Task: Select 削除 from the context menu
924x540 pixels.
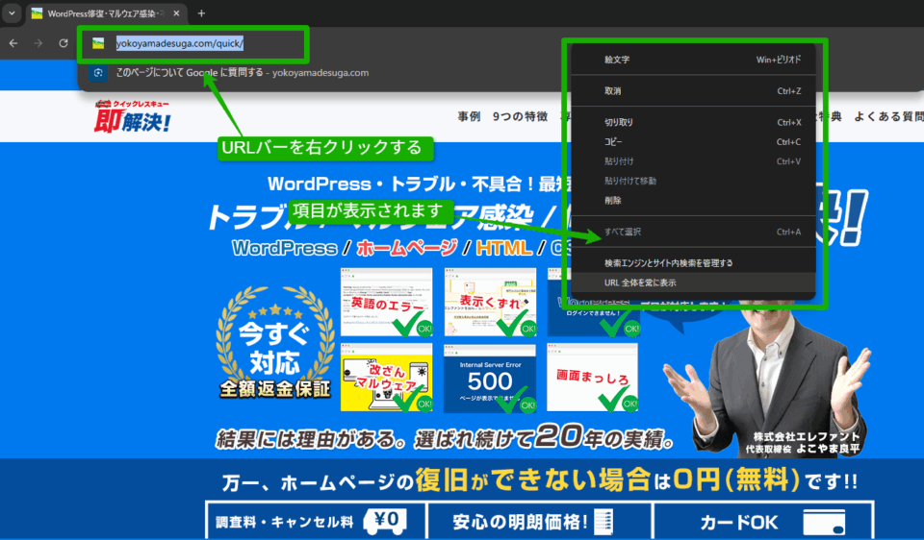Action: [x=693, y=200]
